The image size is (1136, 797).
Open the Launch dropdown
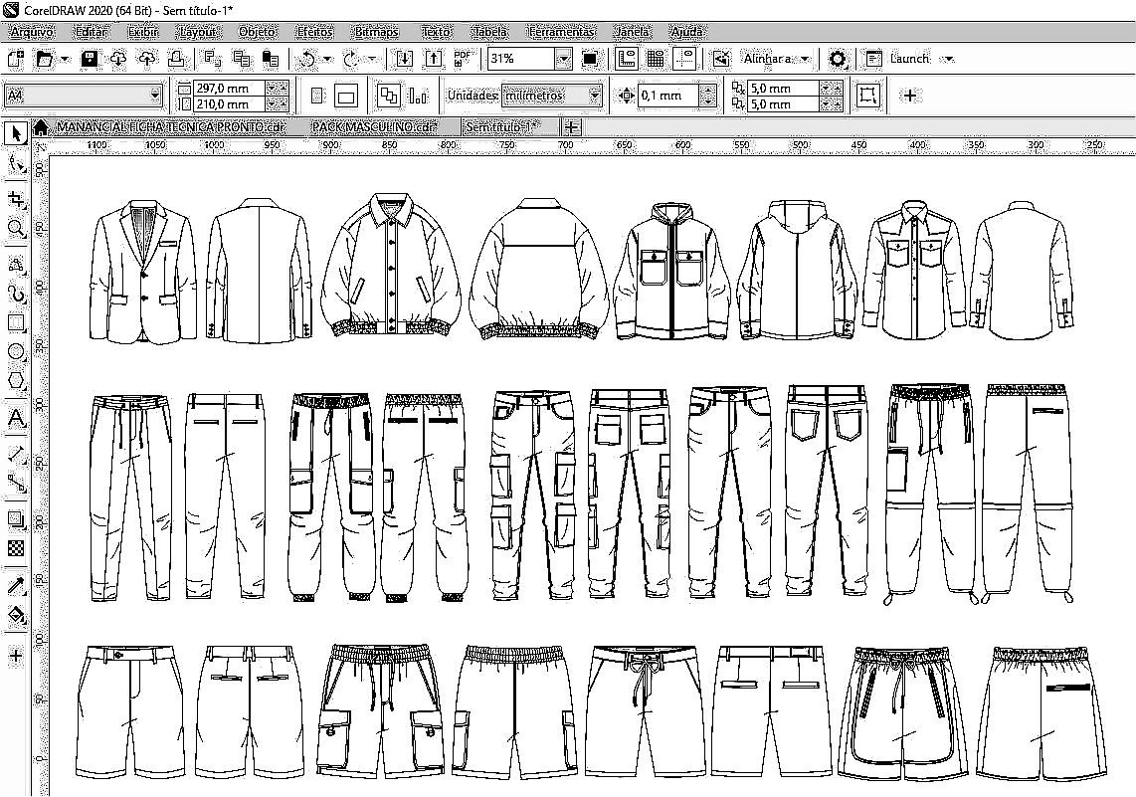pyautogui.click(x=950, y=59)
